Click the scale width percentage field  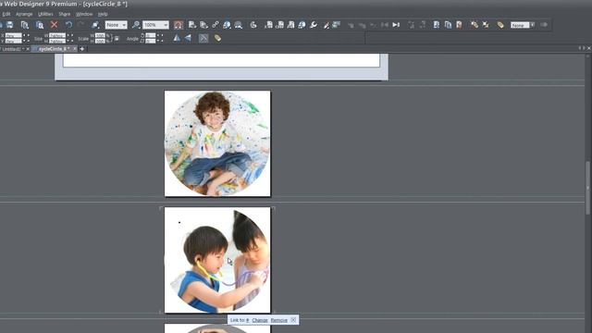tap(100, 35)
